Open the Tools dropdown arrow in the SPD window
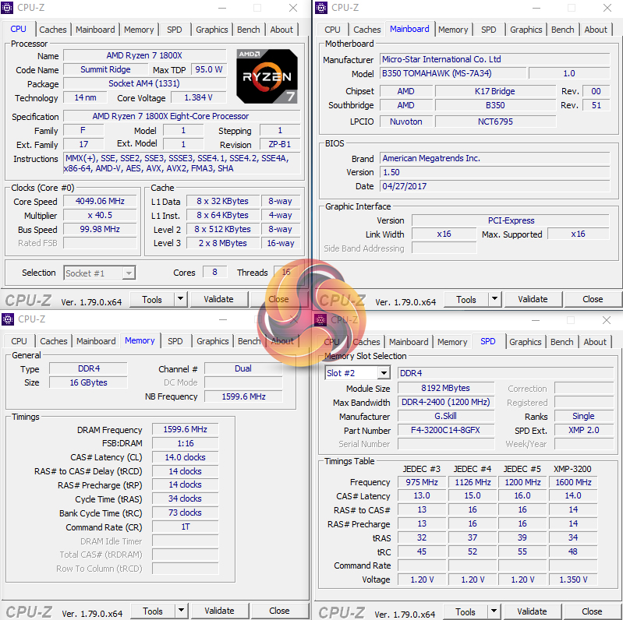The image size is (623, 620). point(494,611)
